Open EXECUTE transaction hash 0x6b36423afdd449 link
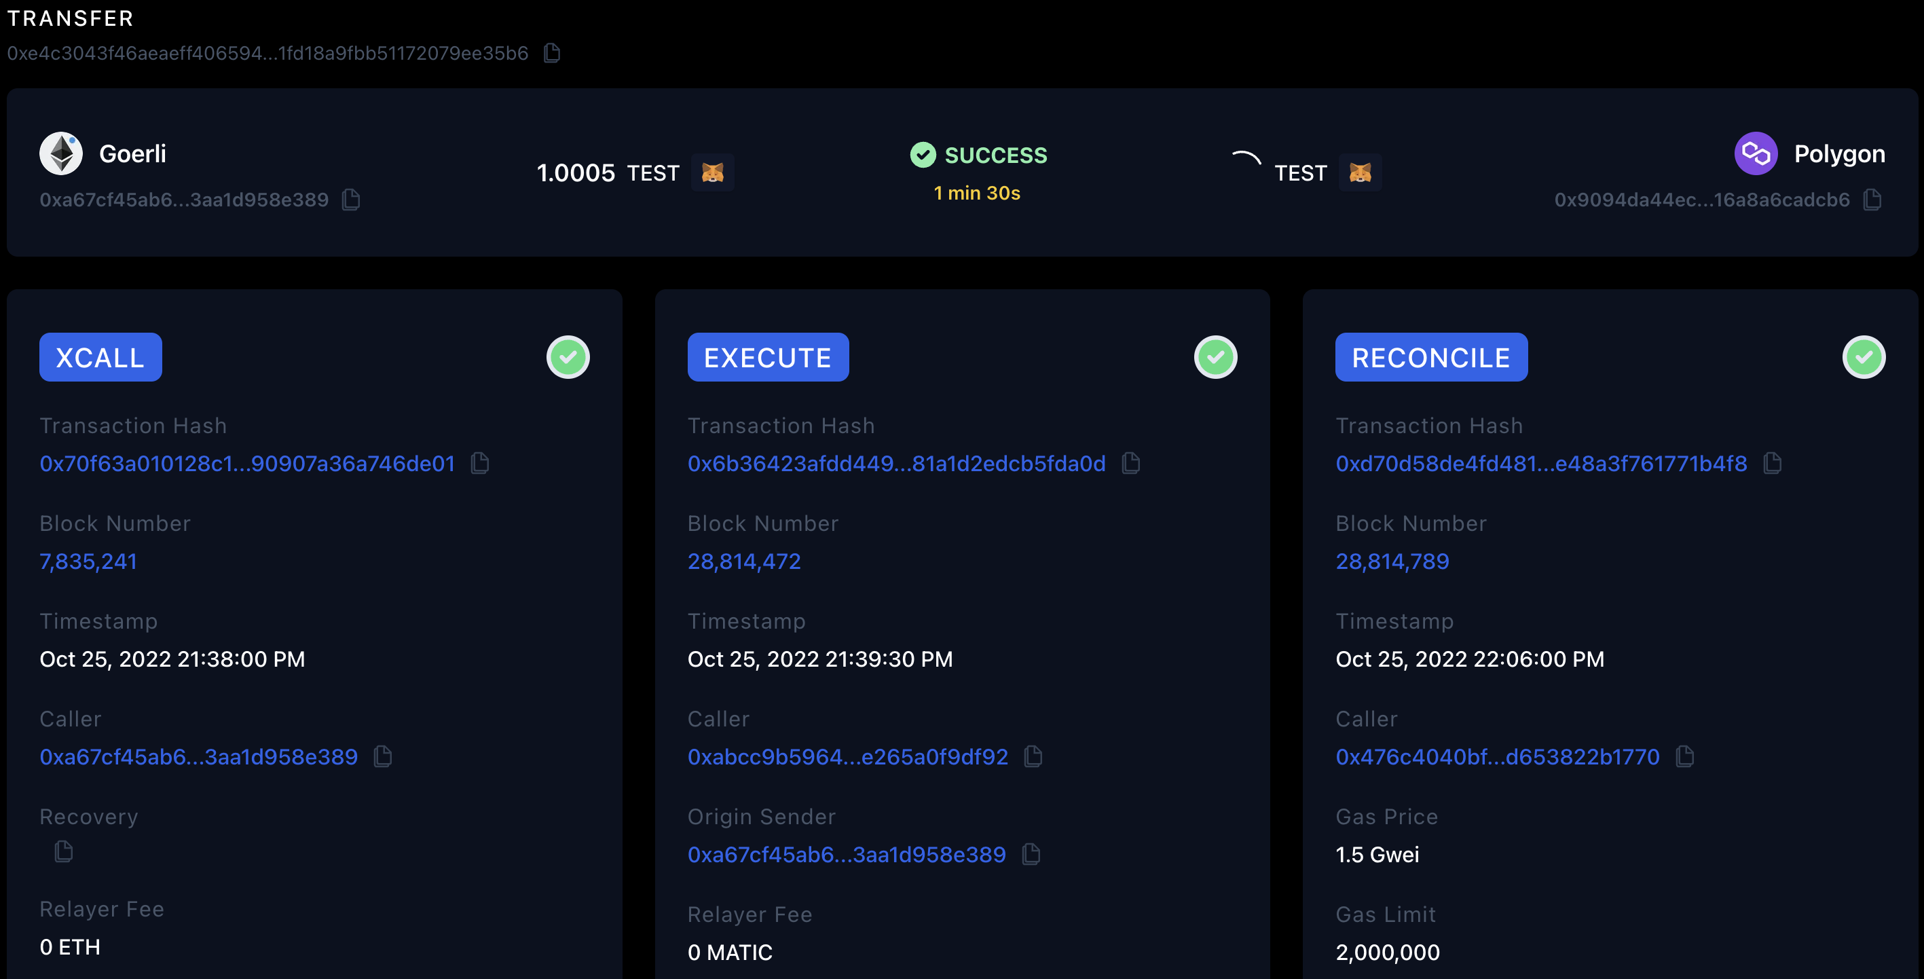The image size is (1924, 979). 896,463
